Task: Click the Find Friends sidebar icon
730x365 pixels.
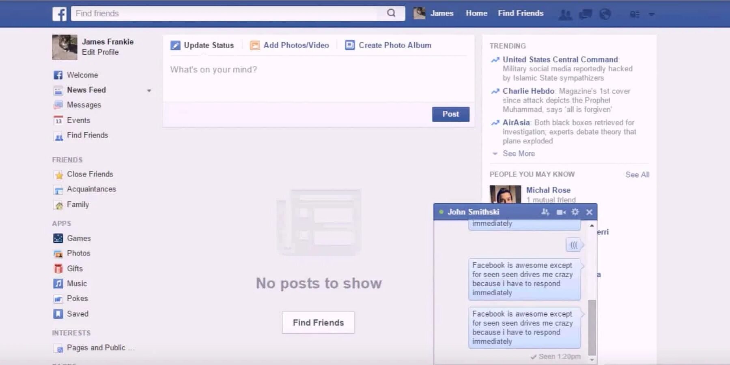Action: 58,137
